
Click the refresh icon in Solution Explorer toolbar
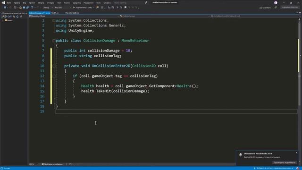(x=17, y=17)
